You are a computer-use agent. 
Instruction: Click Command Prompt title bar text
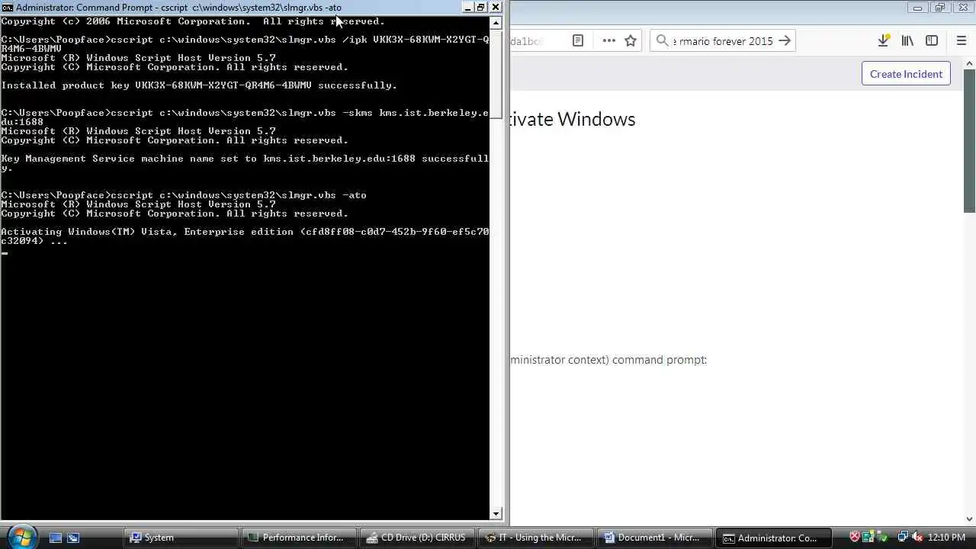coord(178,8)
